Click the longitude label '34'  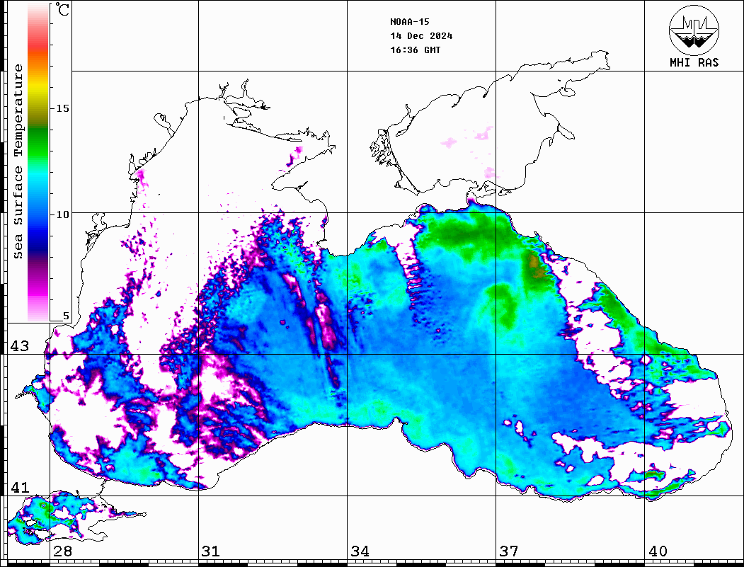[360, 551]
